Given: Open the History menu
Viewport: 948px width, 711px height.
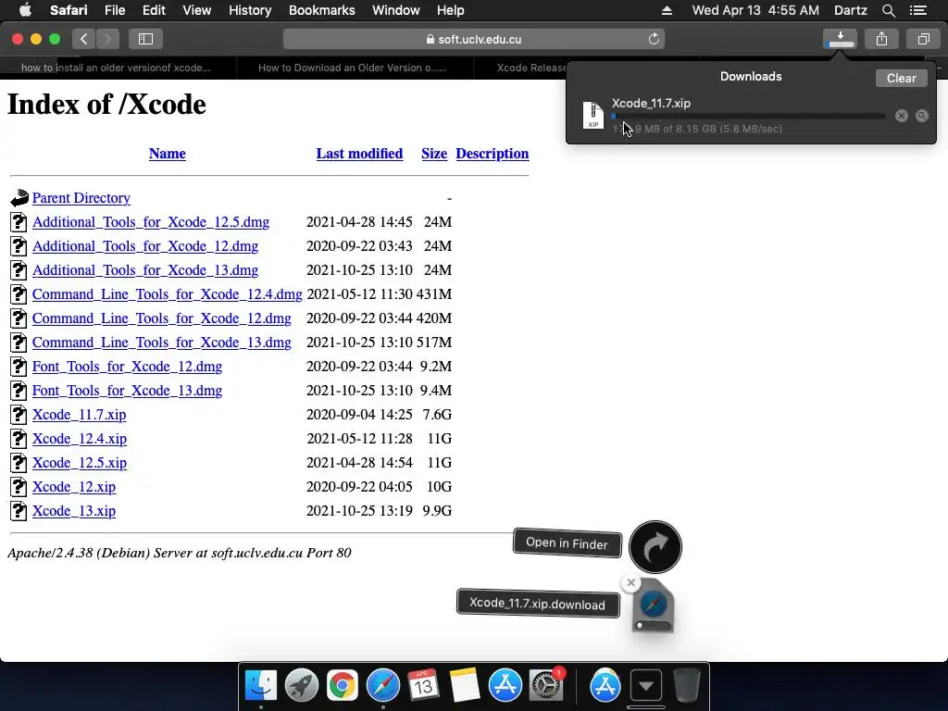Looking at the screenshot, I should point(250,10).
